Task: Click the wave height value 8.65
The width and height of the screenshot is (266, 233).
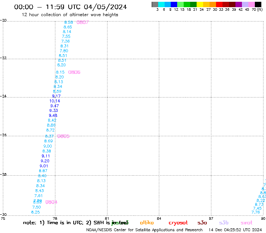Action: click(x=68, y=27)
